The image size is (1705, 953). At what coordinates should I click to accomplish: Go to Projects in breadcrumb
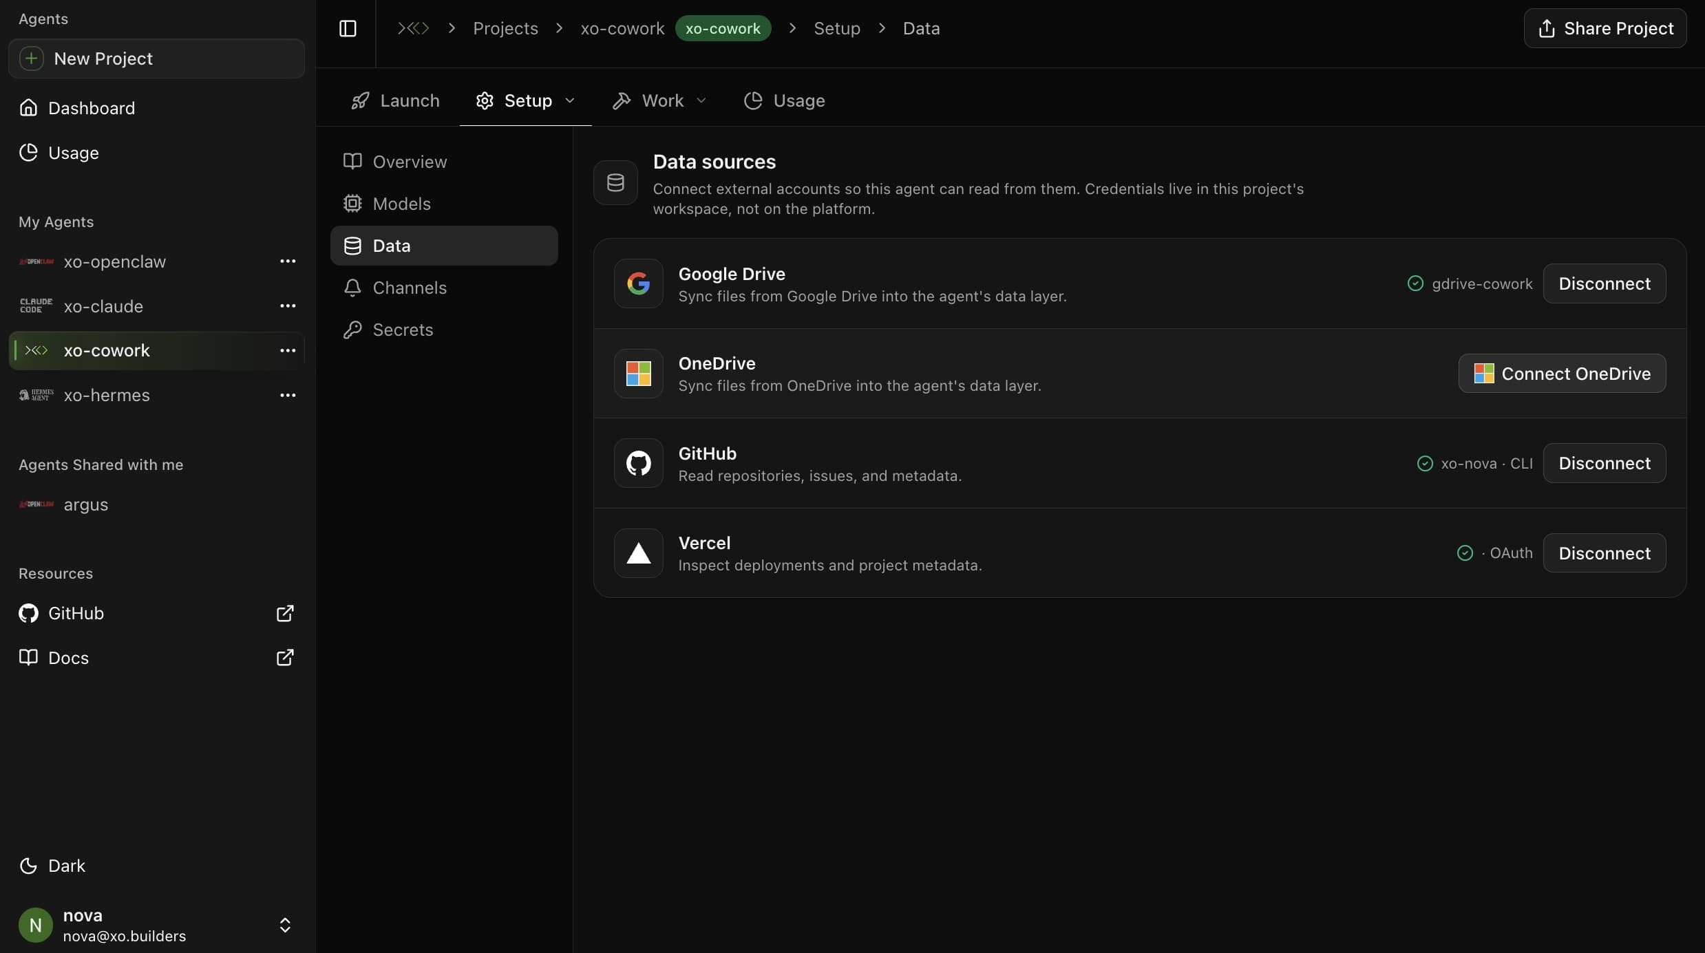[505, 28]
